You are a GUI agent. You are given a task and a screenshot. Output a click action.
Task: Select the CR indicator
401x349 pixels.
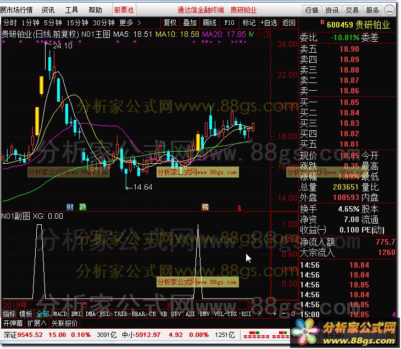[x=152, y=314]
